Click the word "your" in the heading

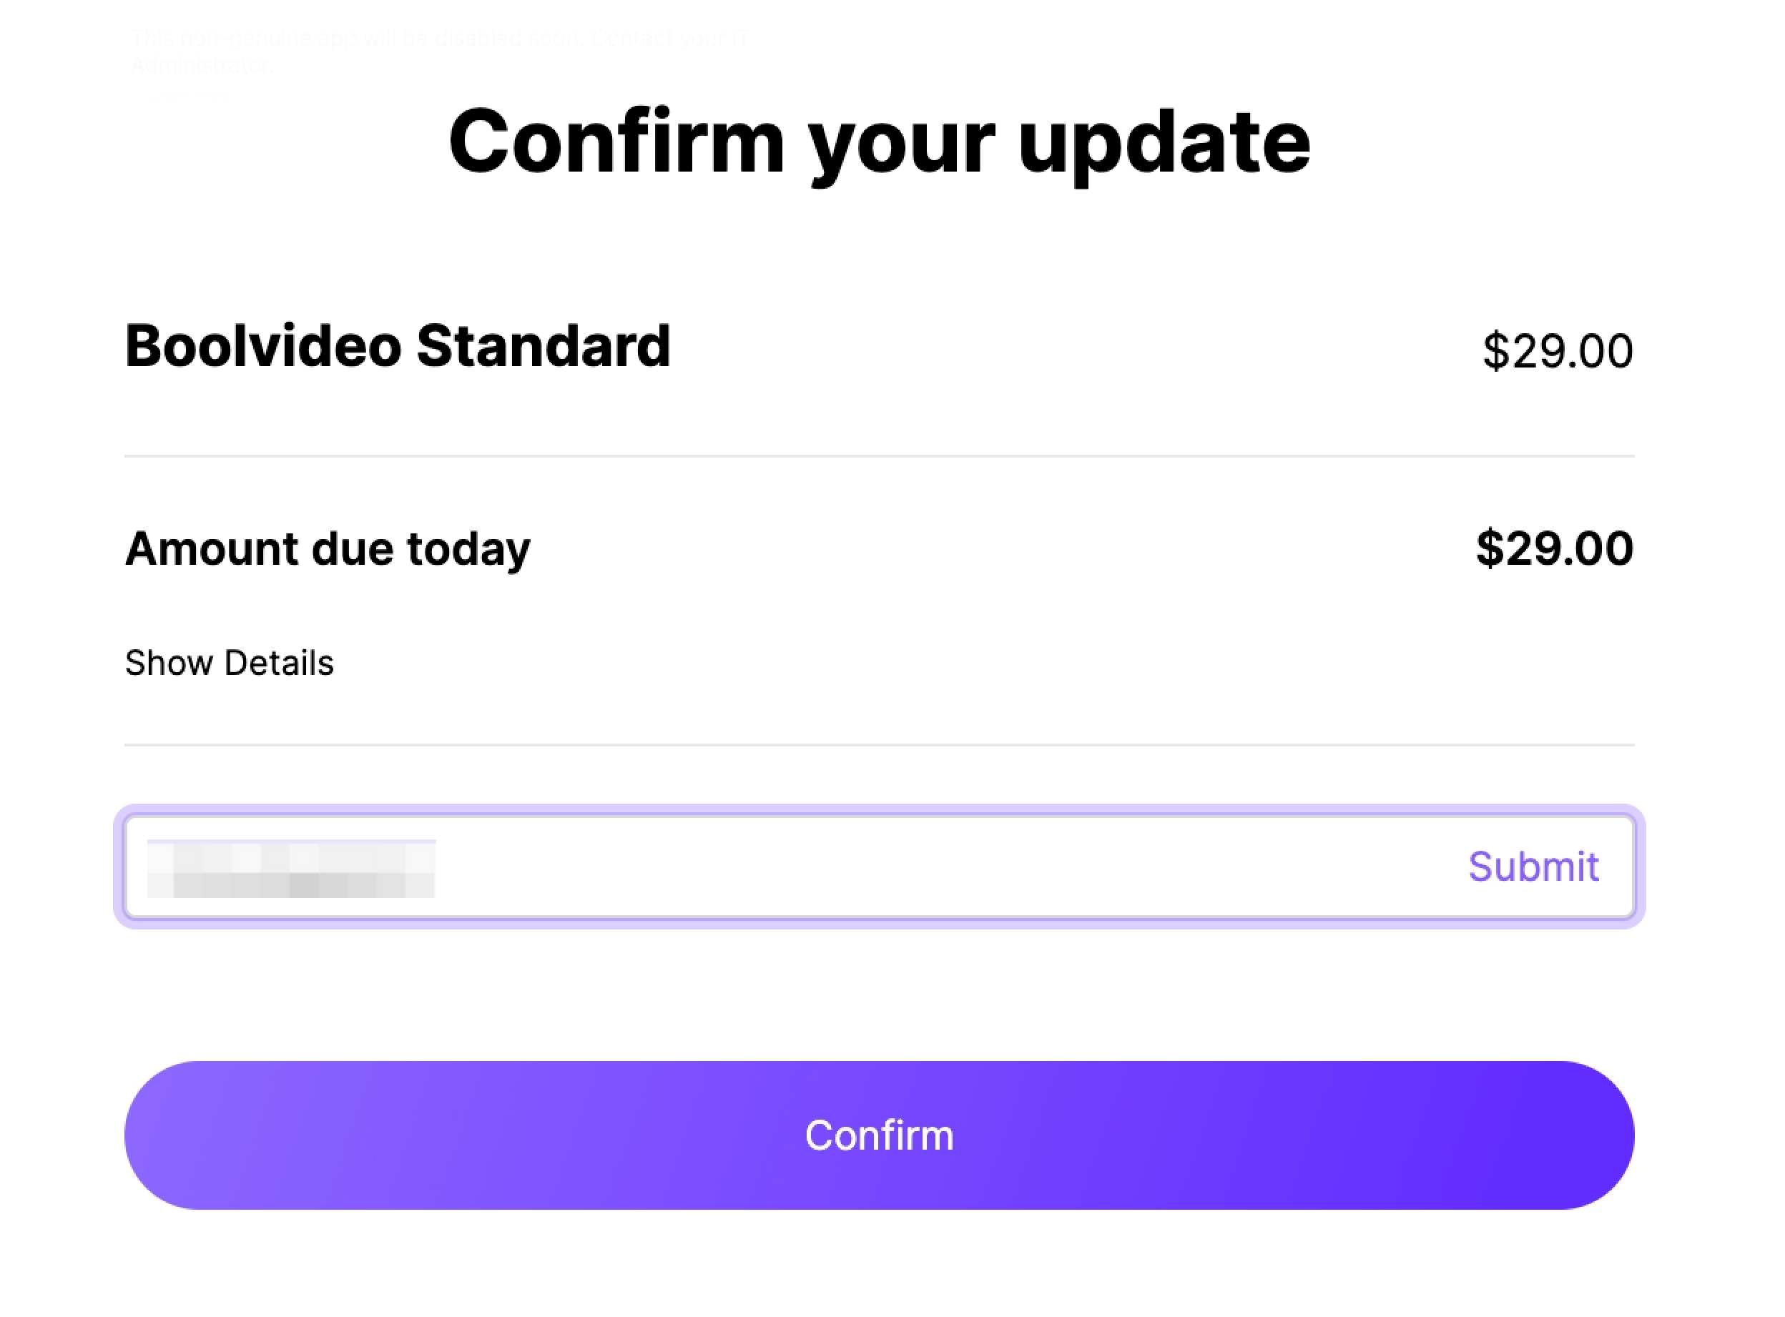902,147
